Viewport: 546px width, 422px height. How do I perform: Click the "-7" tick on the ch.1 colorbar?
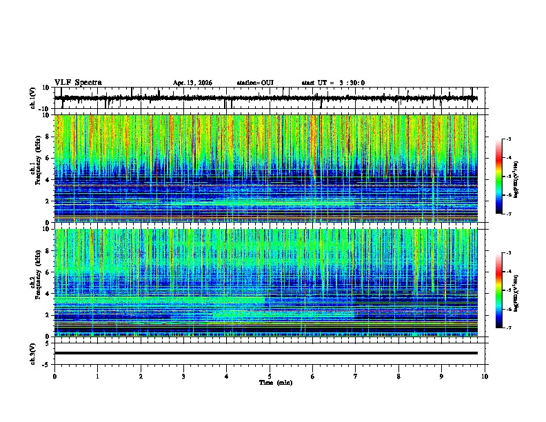pos(509,214)
